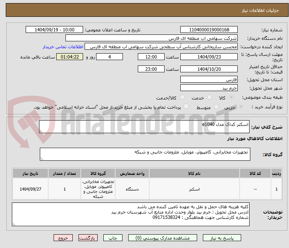This screenshot has height=248, width=289.
Task: Click the توضیحات خریدار notes box
Action: (131, 214)
